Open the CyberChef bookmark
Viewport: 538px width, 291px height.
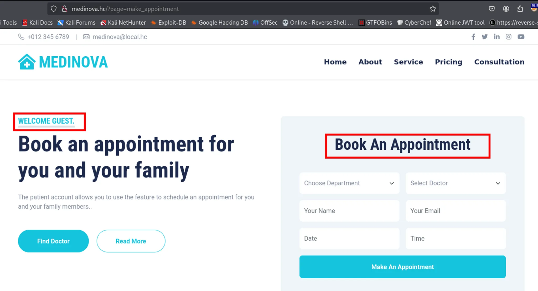[x=414, y=23]
